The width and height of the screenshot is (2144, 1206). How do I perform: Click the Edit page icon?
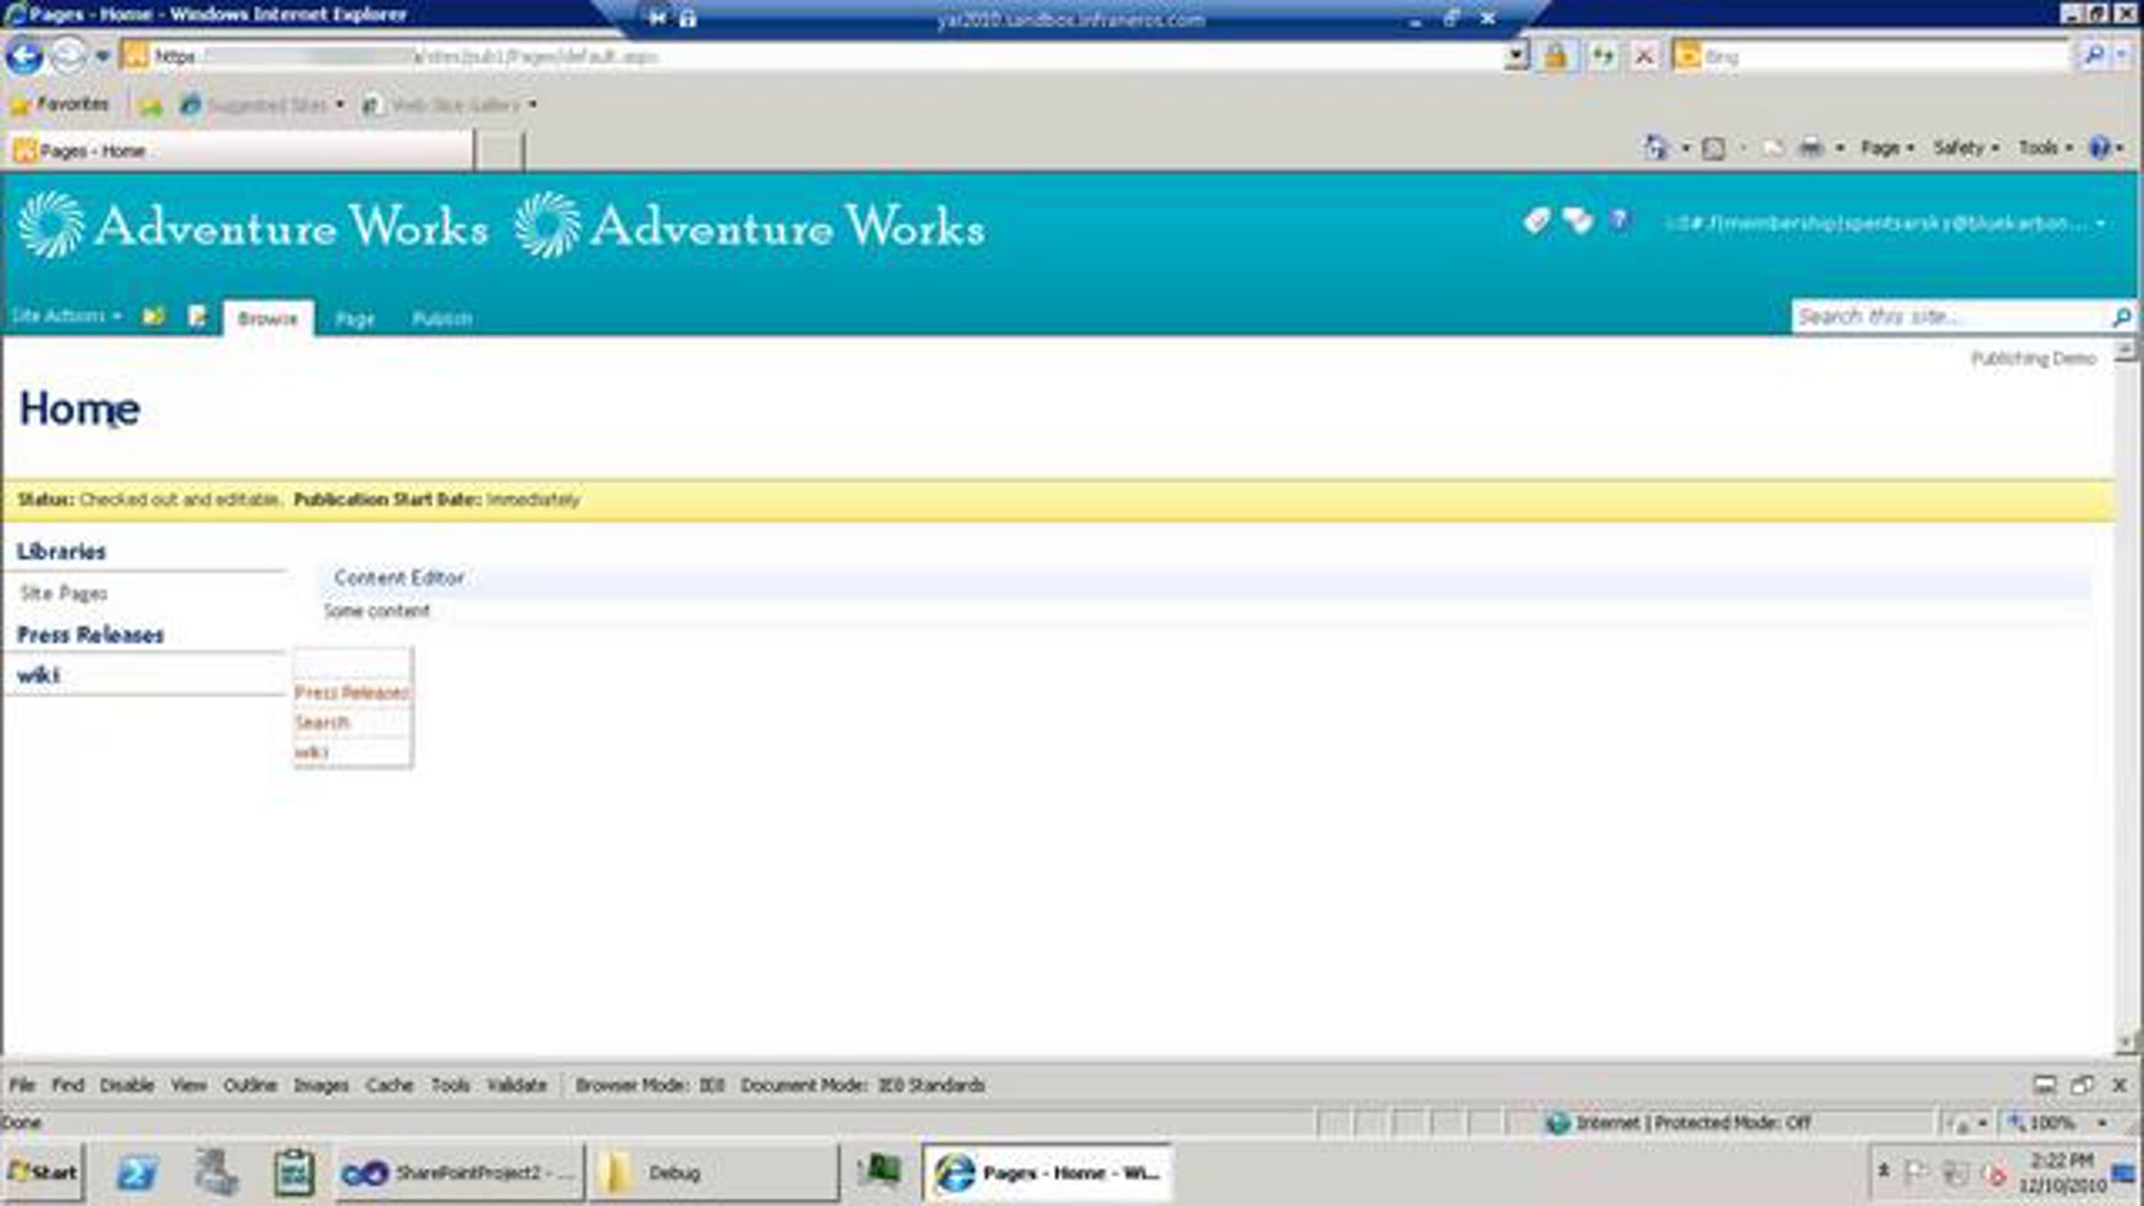click(197, 316)
